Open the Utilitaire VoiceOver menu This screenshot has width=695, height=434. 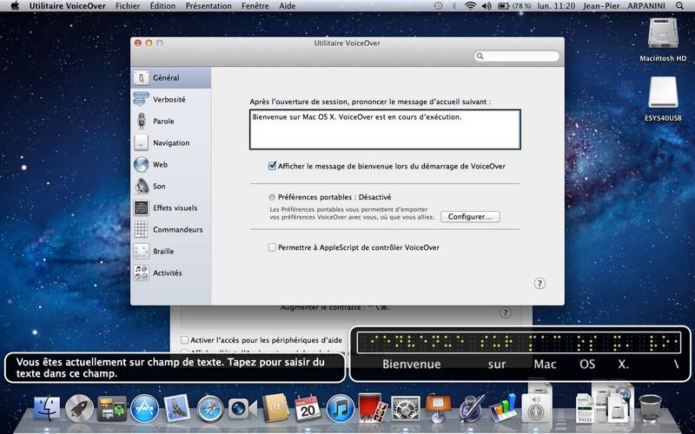[68, 6]
